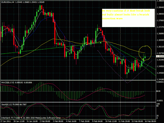This screenshot has height=123, width=164.
Task: Click the 1.36110 price axis label
Action: tap(160, 47)
